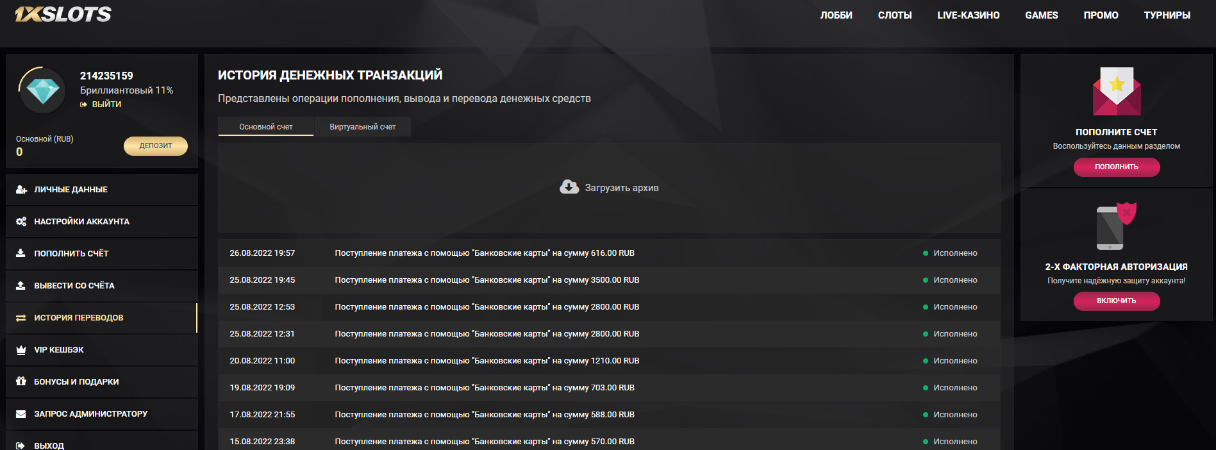The image size is (1216, 450).
Task: Click the 1210.00 RUB payment description
Action: pyautogui.click(x=487, y=361)
